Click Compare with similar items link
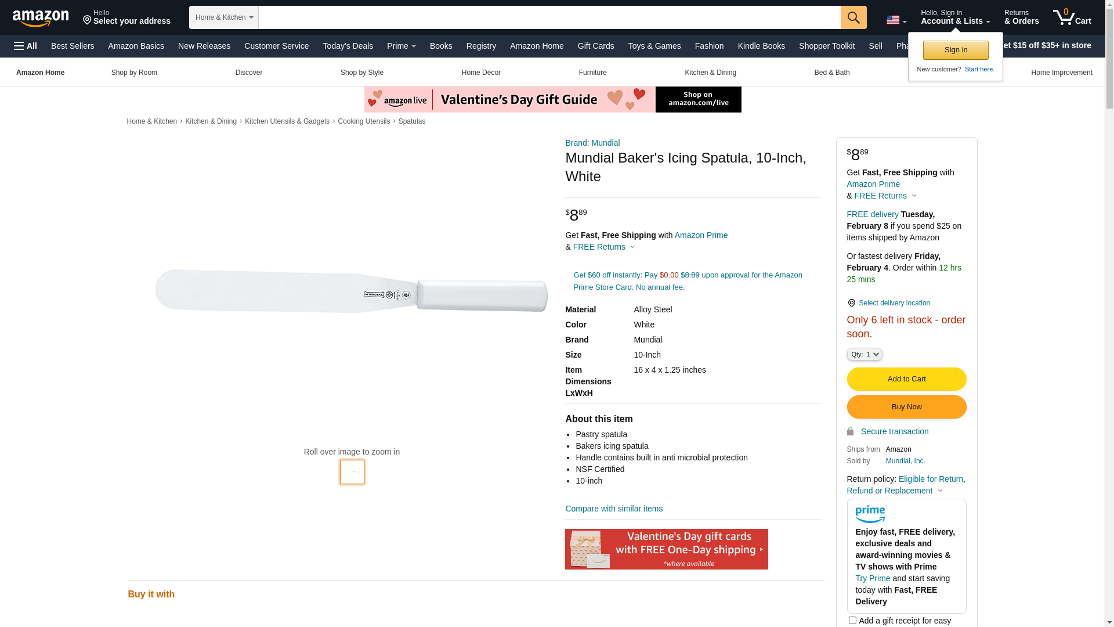This screenshot has width=1114, height=627. point(613,509)
